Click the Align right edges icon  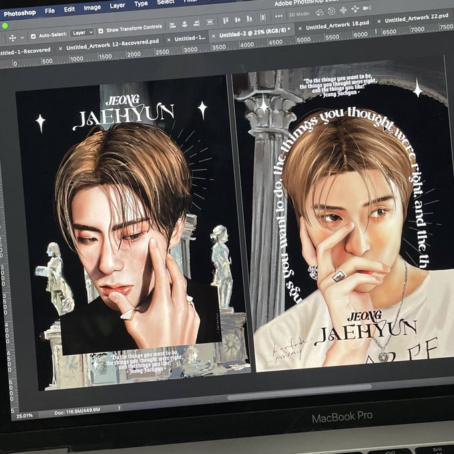point(196,23)
